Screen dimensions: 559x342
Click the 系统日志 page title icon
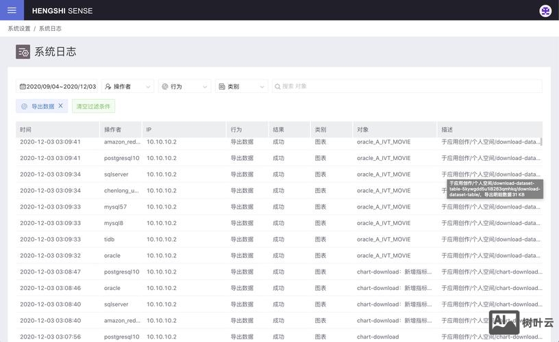[x=23, y=52]
